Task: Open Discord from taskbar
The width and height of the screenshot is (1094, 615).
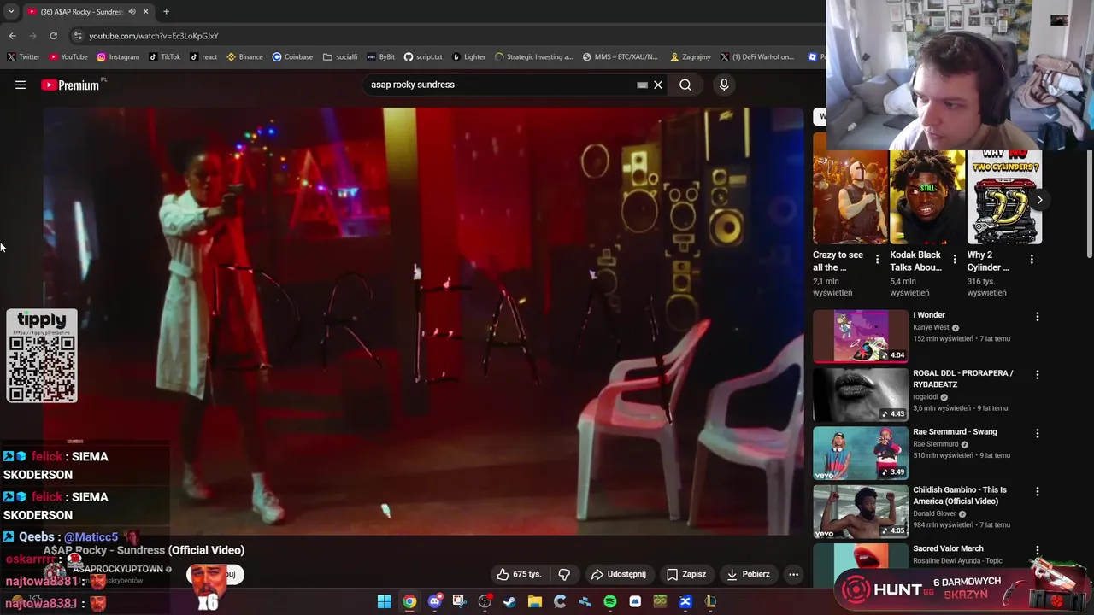Action: point(434,602)
